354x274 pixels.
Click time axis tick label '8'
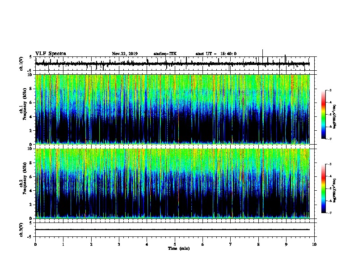258,244
